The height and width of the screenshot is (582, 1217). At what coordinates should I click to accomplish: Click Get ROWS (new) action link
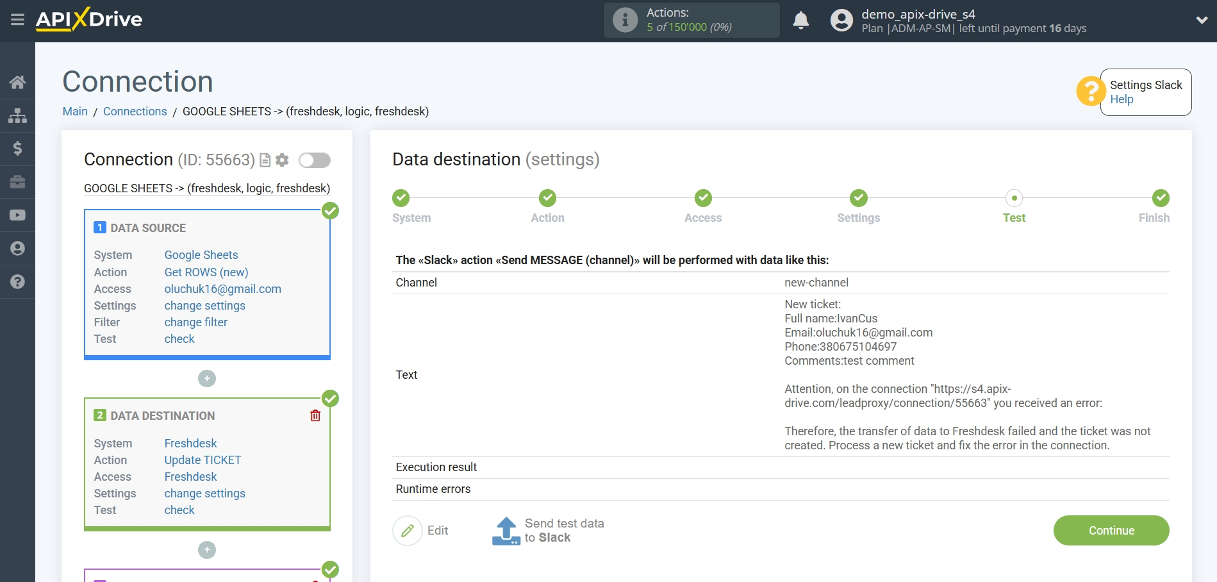coord(206,272)
